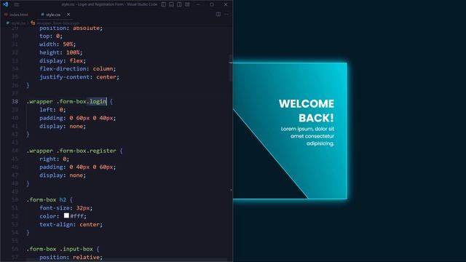Viewport: 466px width, 262px height.
Task: Click the 'text-align: center' declaration
Action: [71, 225]
